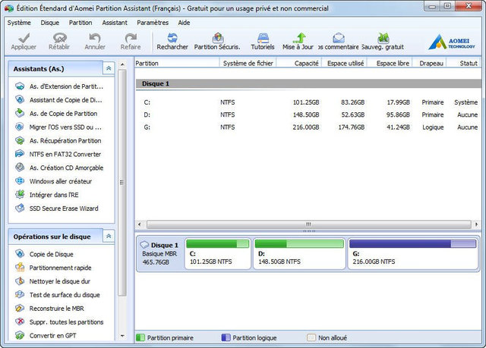Open Windows aller créateur

pyautogui.click(x=53, y=181)
